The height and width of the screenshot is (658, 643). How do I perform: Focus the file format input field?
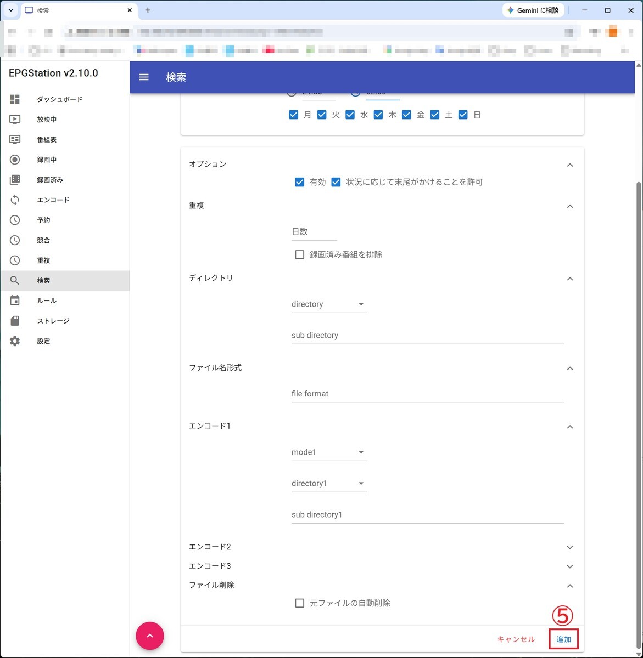coord(428,394)
